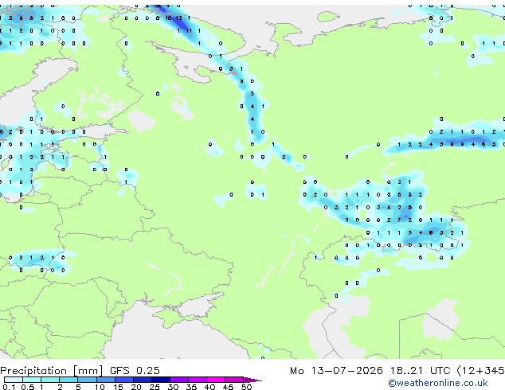Click the legend swatch between 1 and 2

(50, 380)
